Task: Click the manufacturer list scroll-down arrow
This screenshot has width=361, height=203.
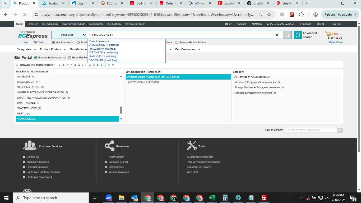Action: (x=121, y=119)
